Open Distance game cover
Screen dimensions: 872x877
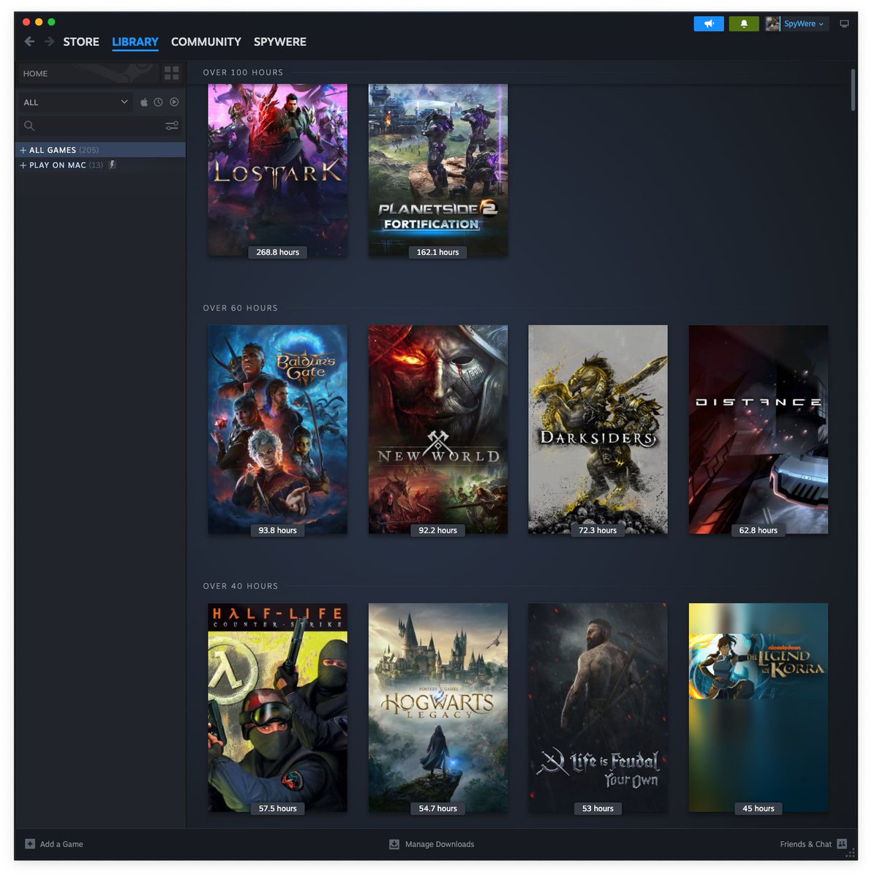pyautogui.click(x=759, y=430)
